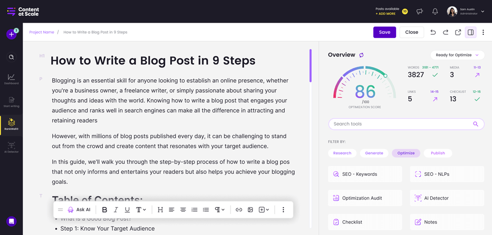This screenshot has width=492, height=235.
Task: Insert an image
Action: [x=250, y=210]
